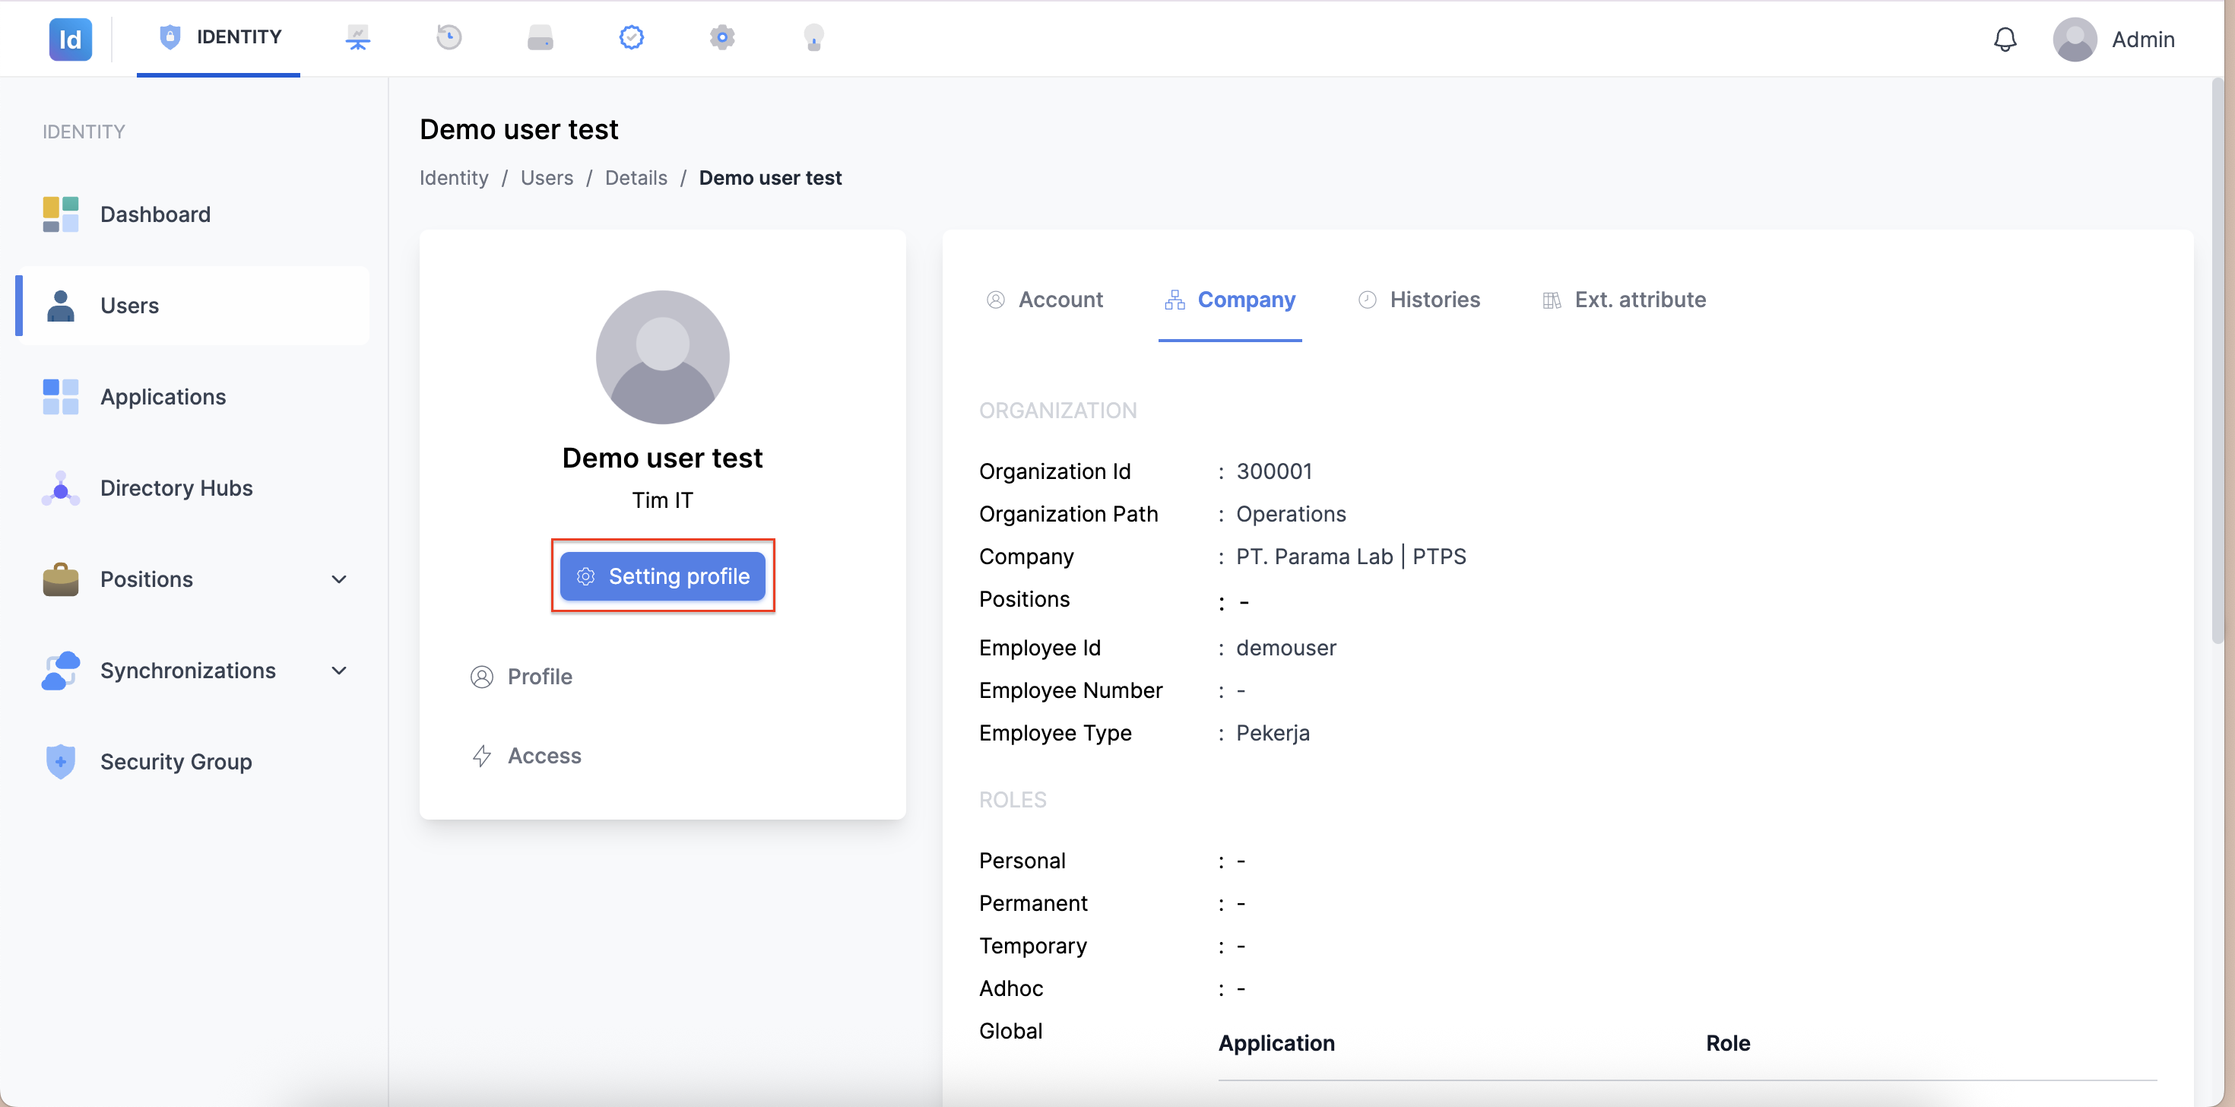
Task: Switch to the Histories tab
Action: point(1419,300)
